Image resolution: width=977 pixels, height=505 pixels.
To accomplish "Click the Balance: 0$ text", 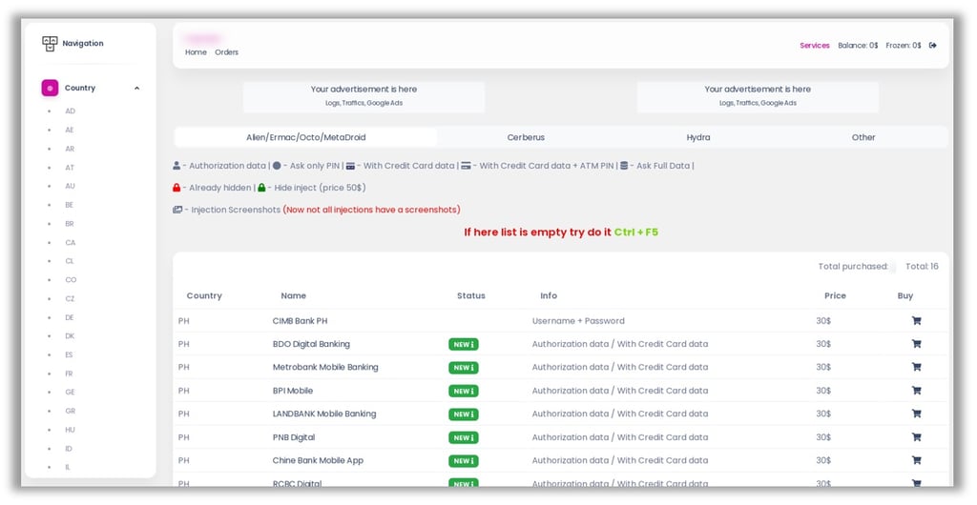I will click(x=858, y=46).
